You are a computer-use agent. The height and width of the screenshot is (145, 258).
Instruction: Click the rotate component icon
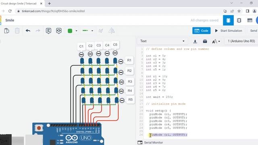(x=101, y=31)
